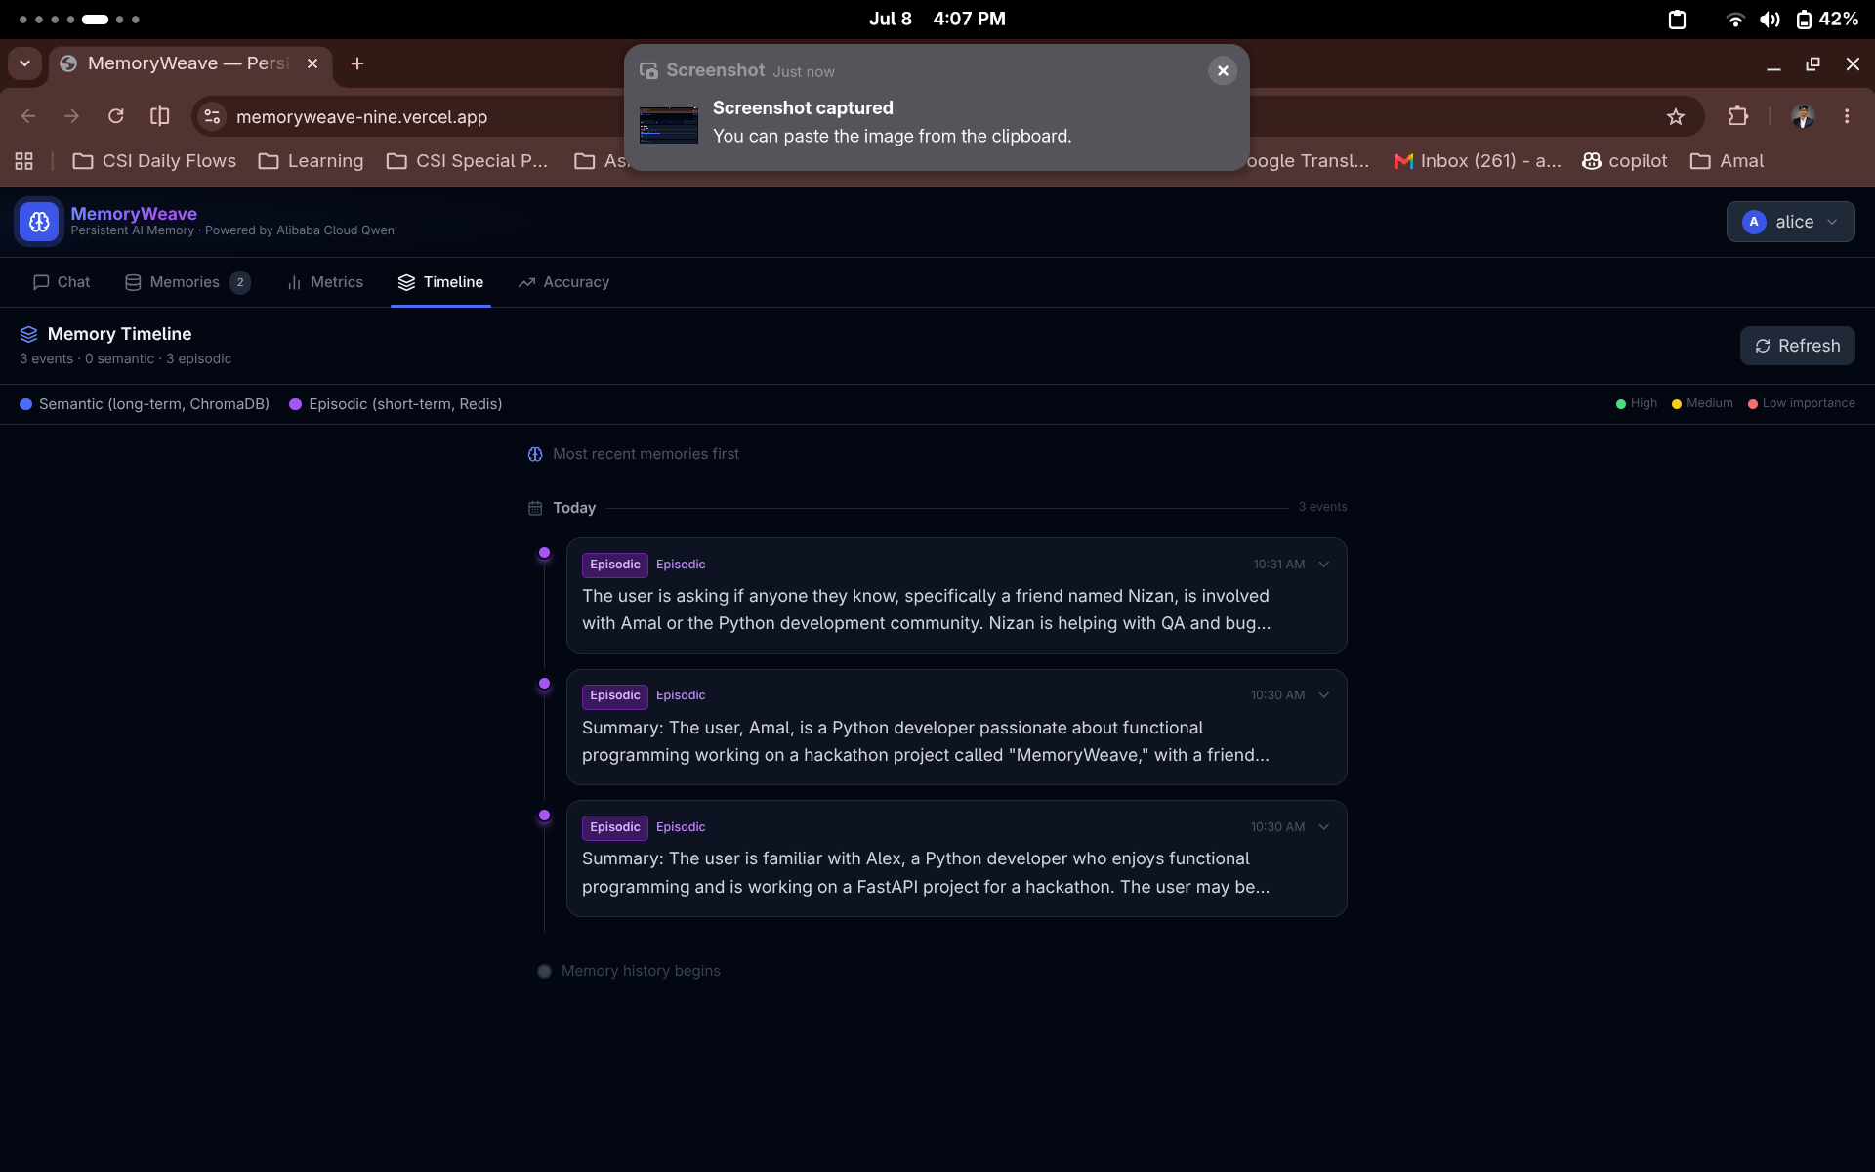1875x1172 pixels.
Task: Expand the Alex summary memory card
Action: click(1324, 827)
